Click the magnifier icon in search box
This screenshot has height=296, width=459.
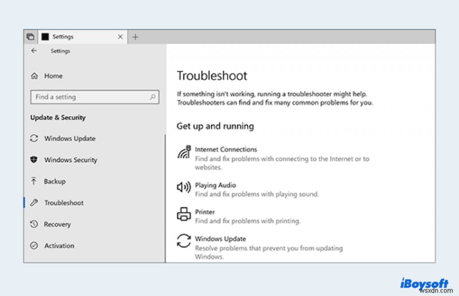point(153,96)
